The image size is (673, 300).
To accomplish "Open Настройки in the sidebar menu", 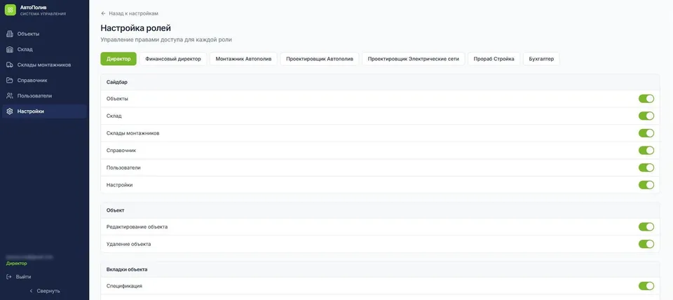I will (44, 111).
